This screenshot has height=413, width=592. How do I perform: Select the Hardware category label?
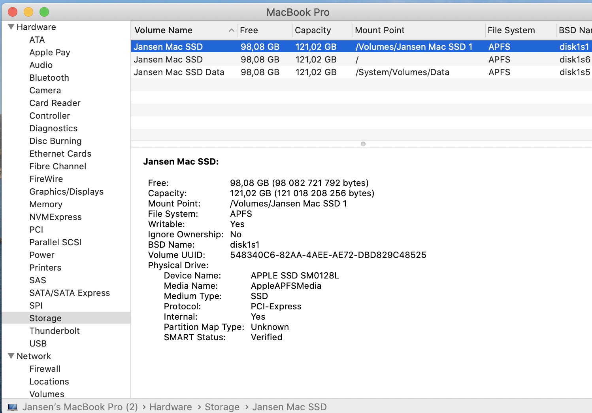point(36,27)
